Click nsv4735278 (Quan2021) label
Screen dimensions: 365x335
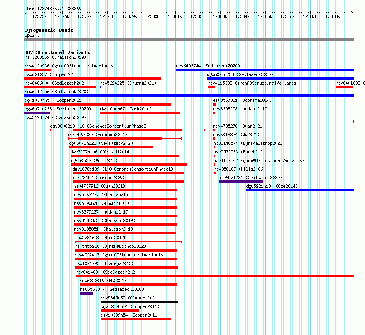point(239,126)
